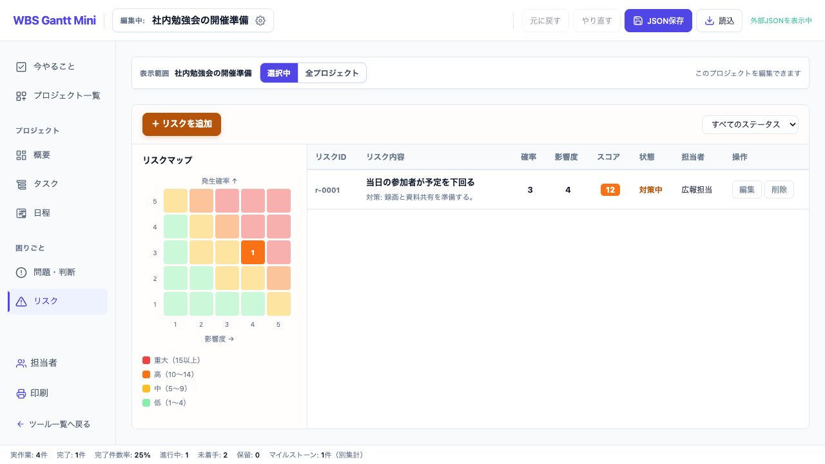
Task: Click the やり直す redo button
Action: click(597, 21)
